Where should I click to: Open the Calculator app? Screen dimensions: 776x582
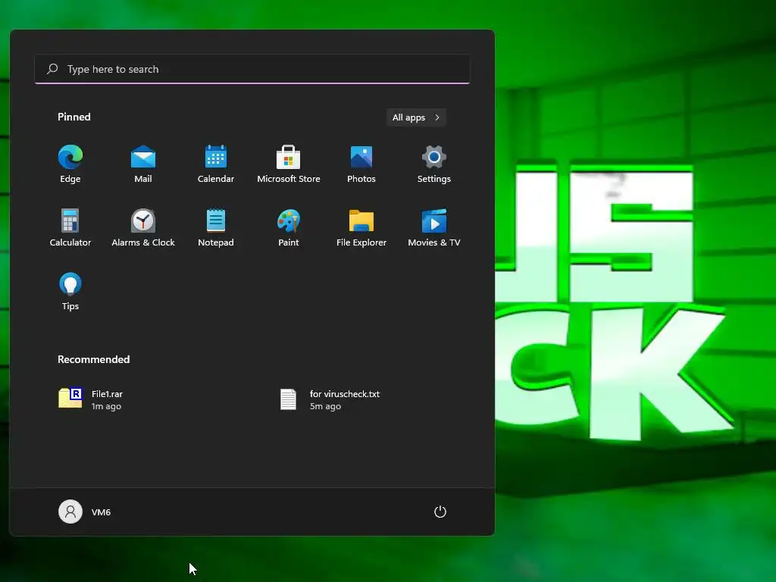pyautogui.click(x=70, y=227)
